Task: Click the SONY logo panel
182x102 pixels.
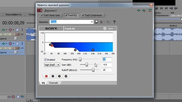Action: pos(51,28)
